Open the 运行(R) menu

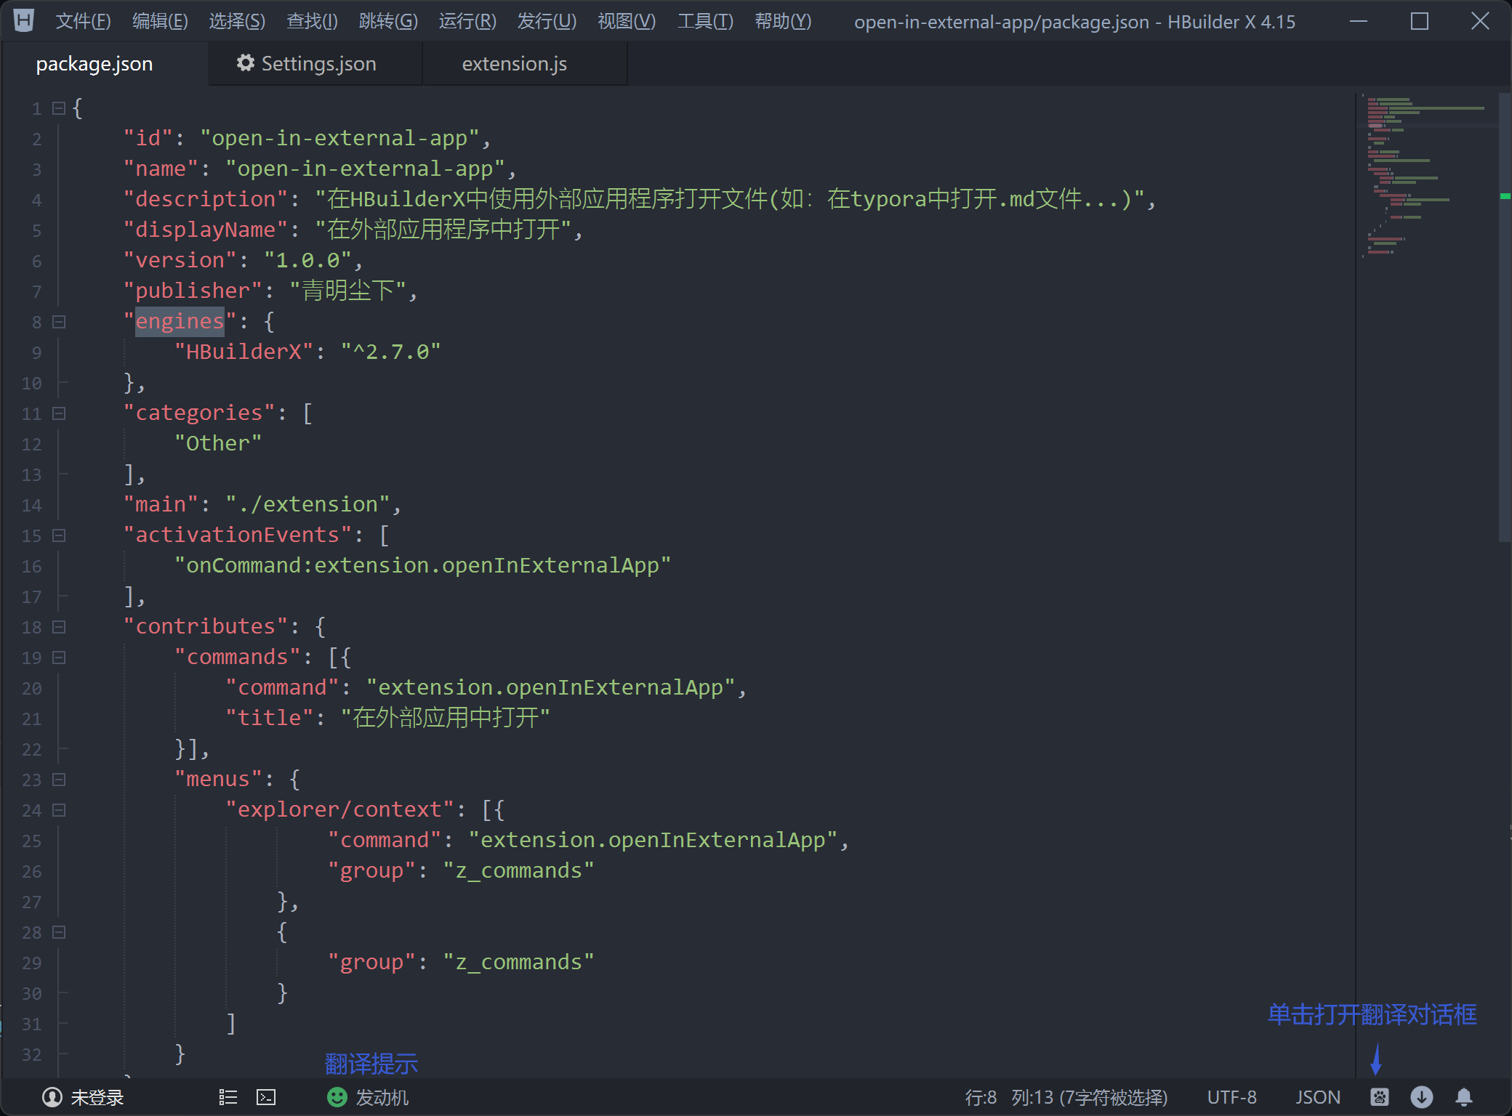click(467, 21)
